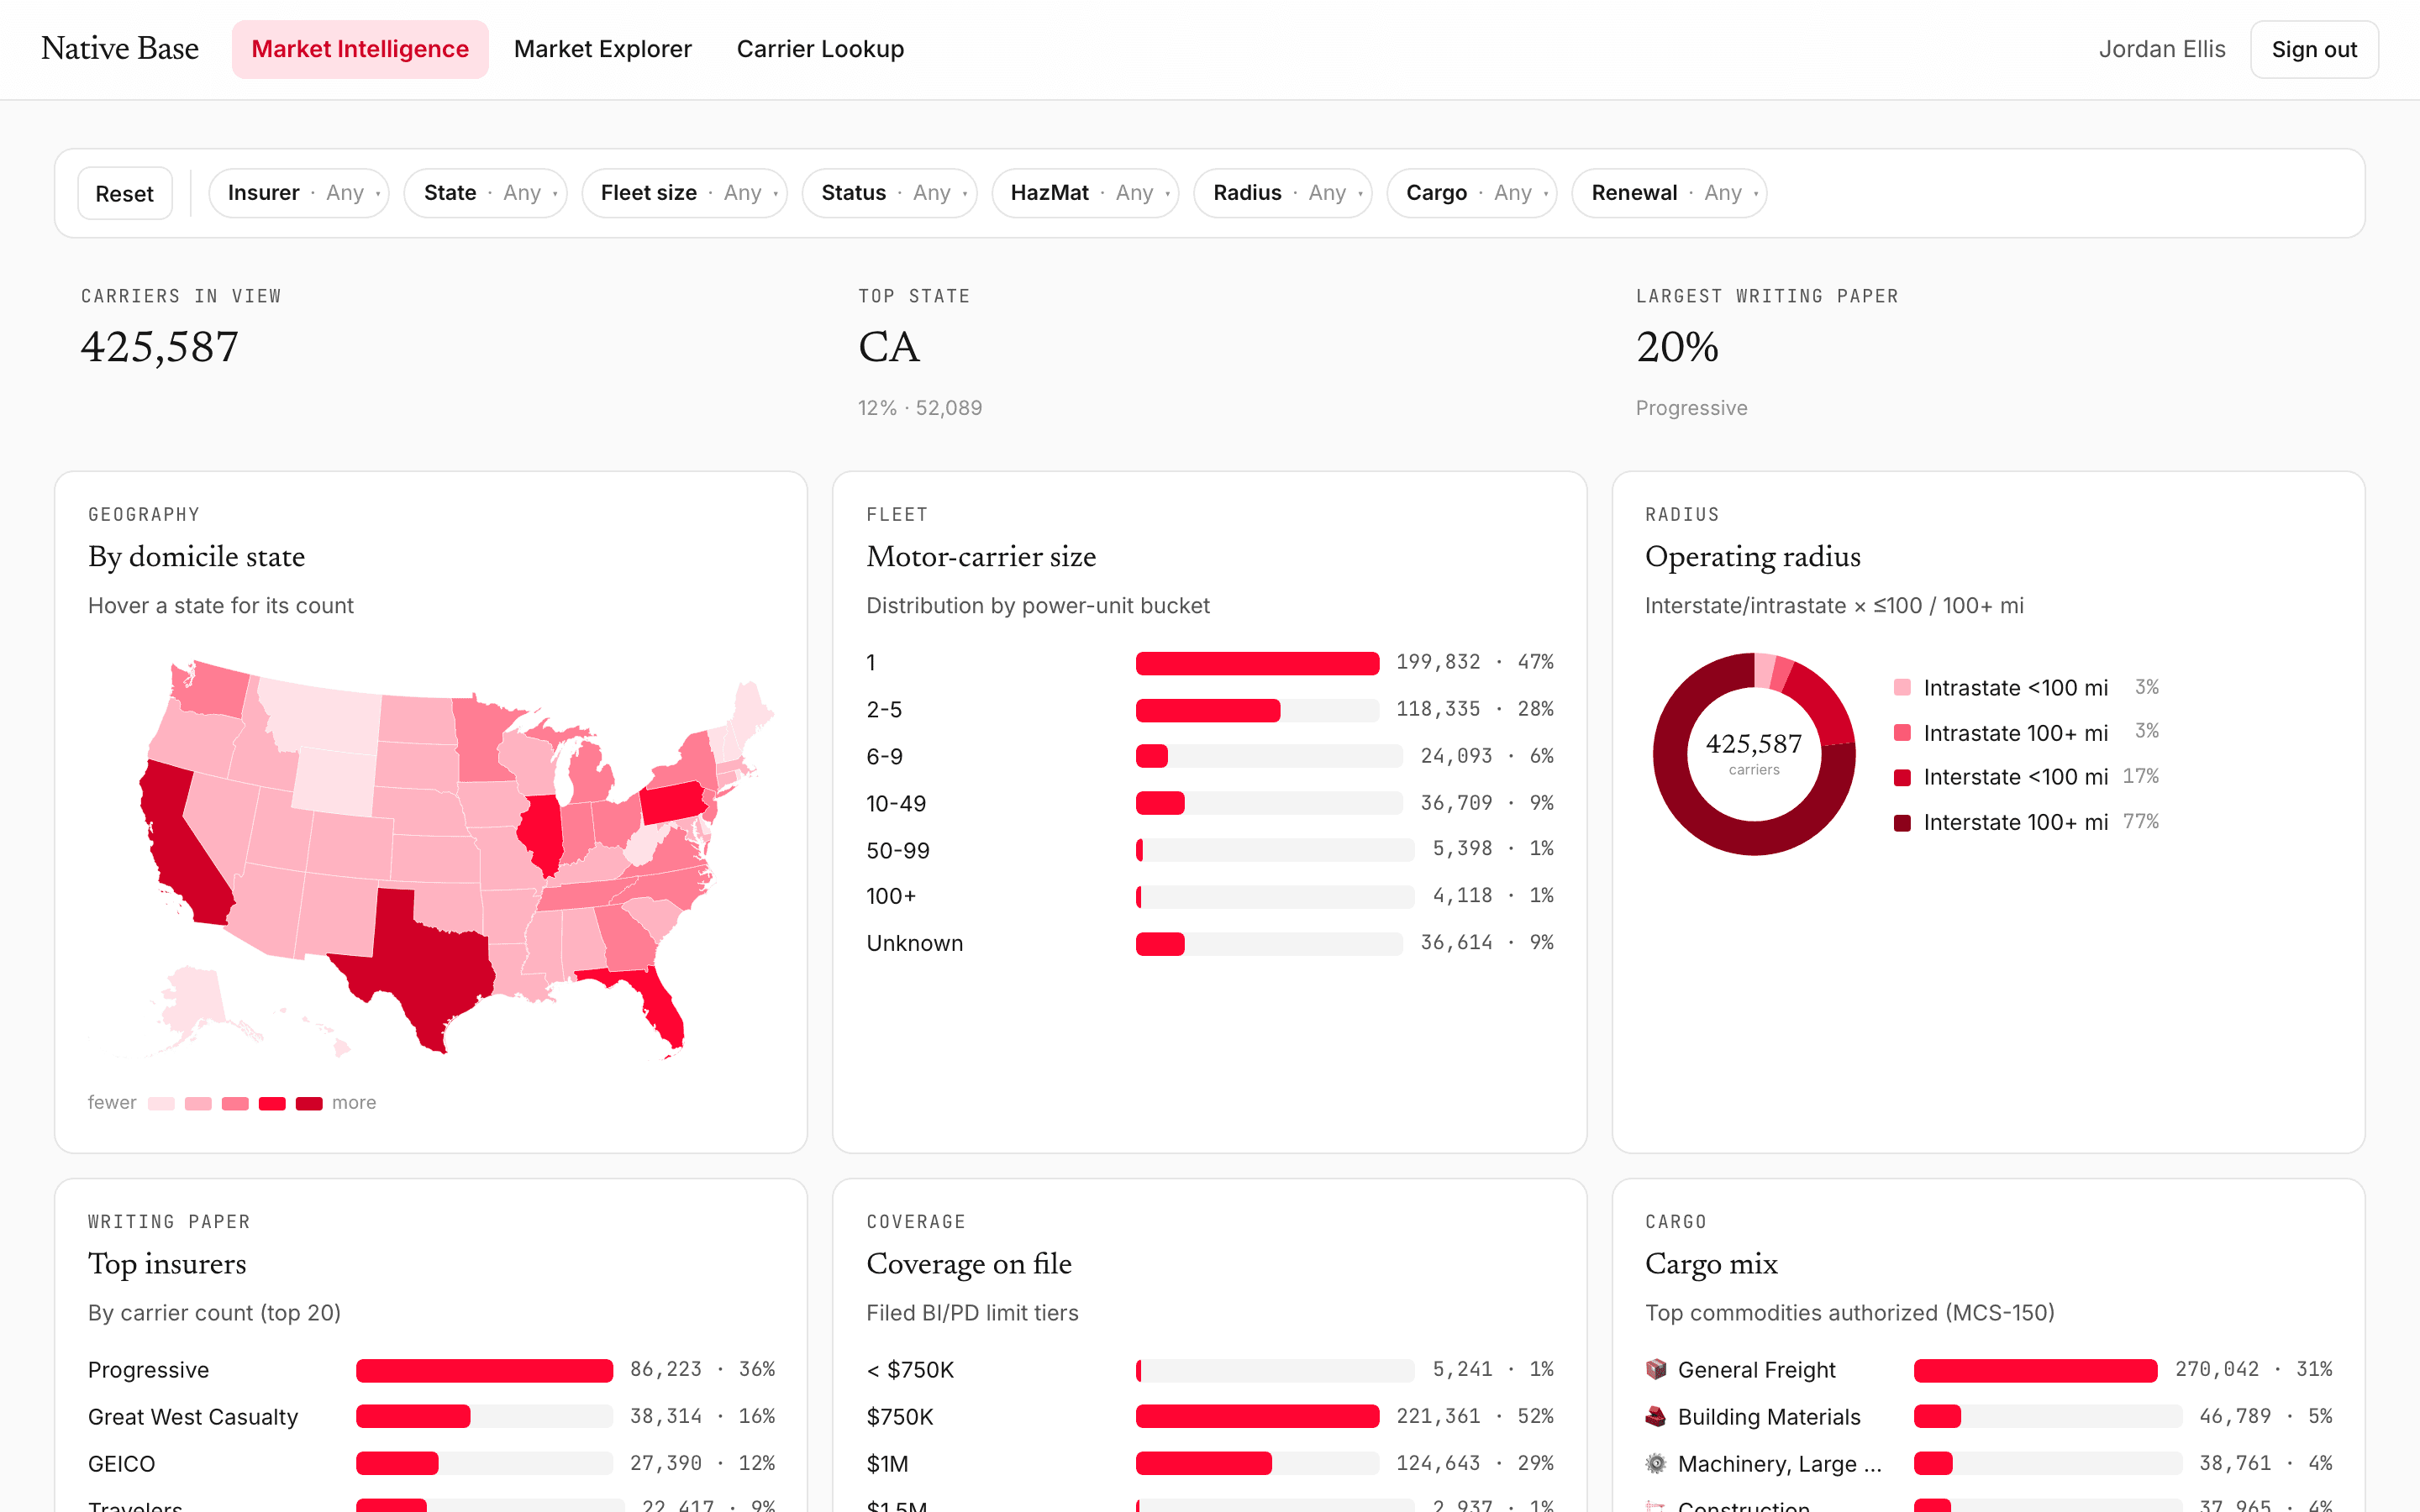Open the State filter dropdown
This screenshot has width=2420, height=1512.
pos(485,193)
